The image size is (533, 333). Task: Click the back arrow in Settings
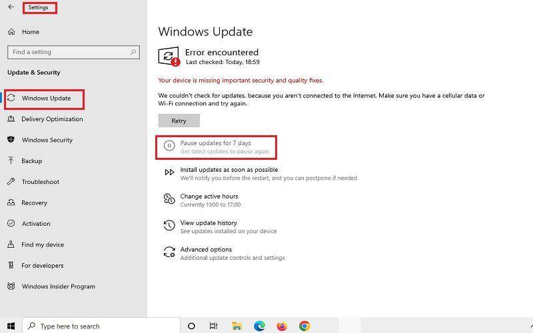tap(11, 7)
